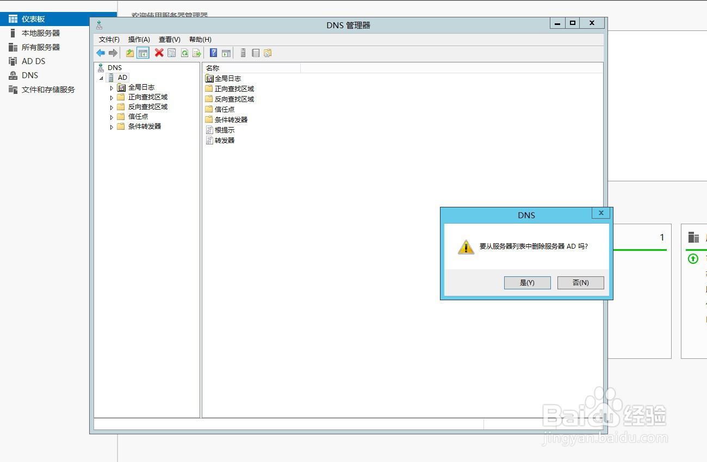Click the blue Back arrow in toolbar
This screenshot has width=707, height=462.
click(x=101, y=53)
